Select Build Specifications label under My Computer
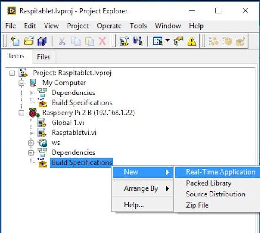 [82, 103]
